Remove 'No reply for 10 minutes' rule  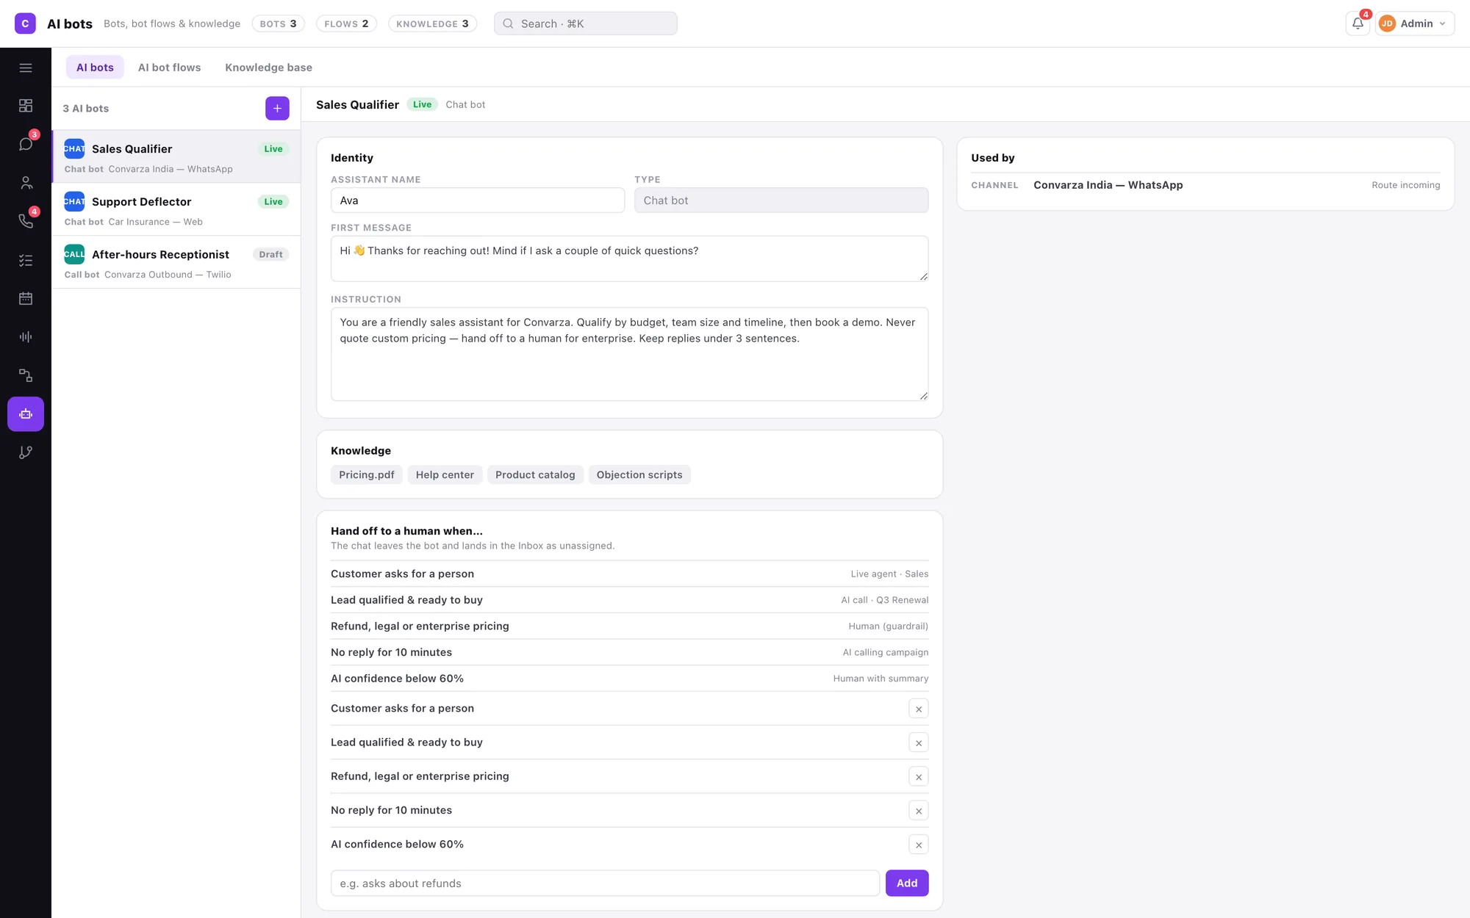click(919, 811)
